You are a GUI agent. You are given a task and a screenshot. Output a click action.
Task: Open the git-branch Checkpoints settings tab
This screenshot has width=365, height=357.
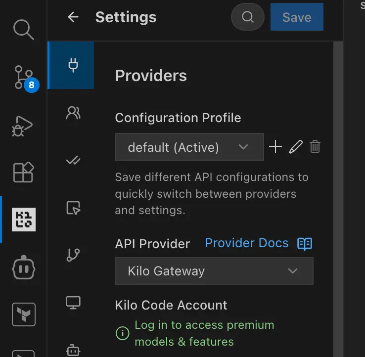(x=73, y=255)
